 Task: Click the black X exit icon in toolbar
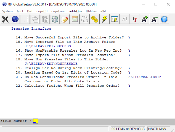click(5, 19)
